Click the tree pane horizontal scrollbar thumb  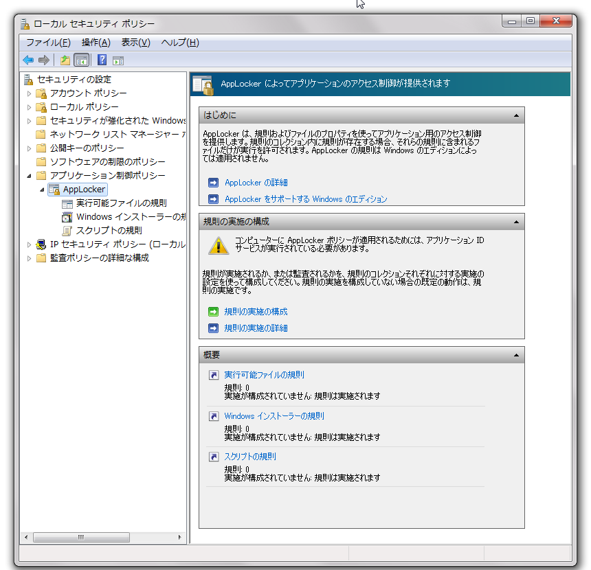pos(81,537)
